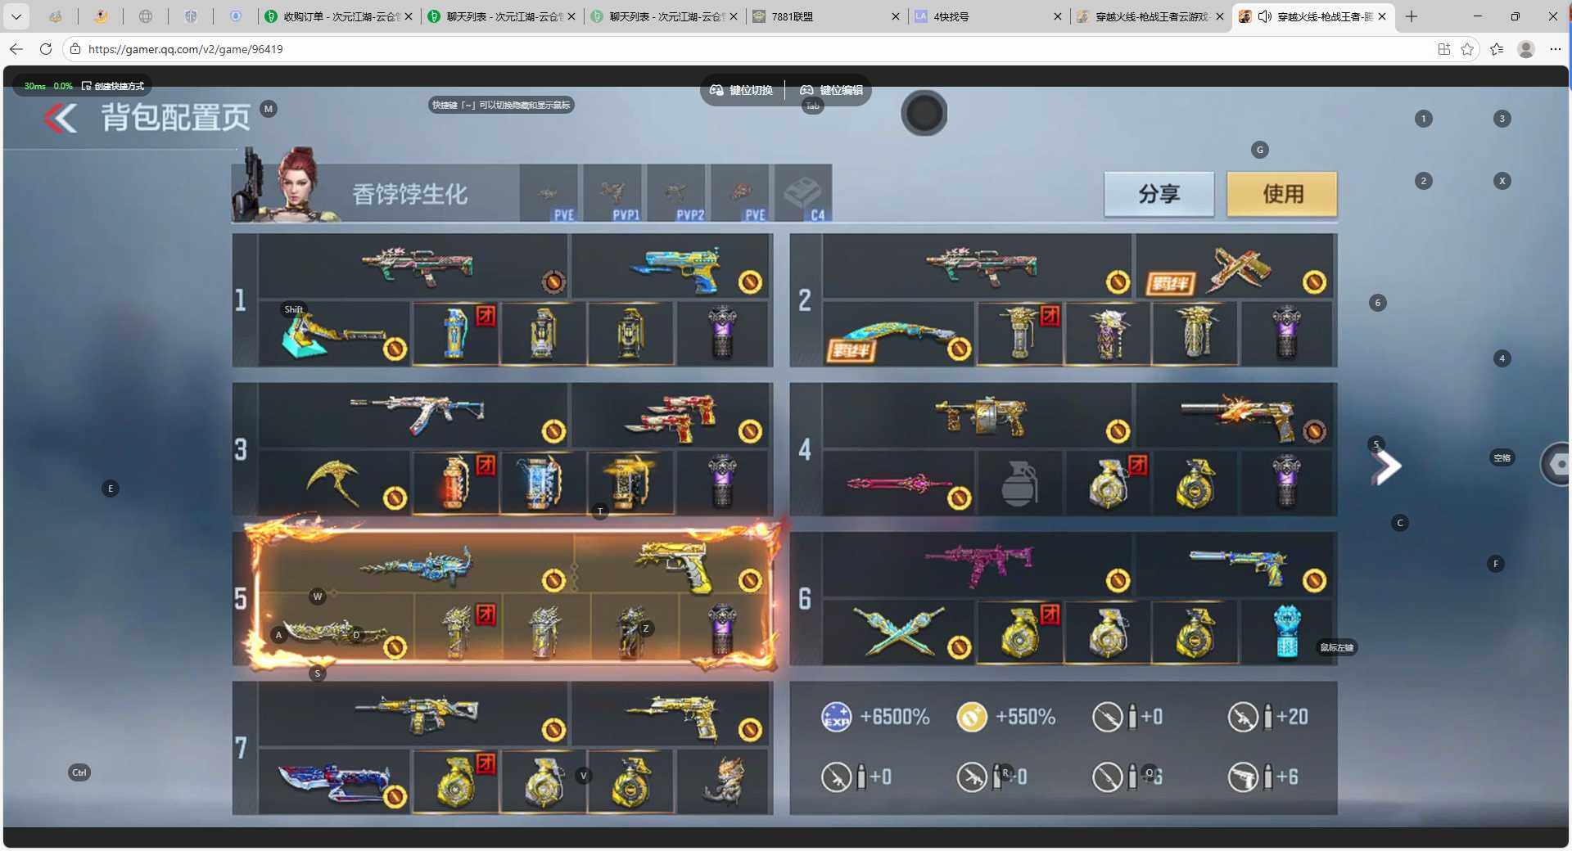Viewport: 1572px width, 851px height.
Task: Click the dragon figure item in loadout 7
Action: (724, 781)
